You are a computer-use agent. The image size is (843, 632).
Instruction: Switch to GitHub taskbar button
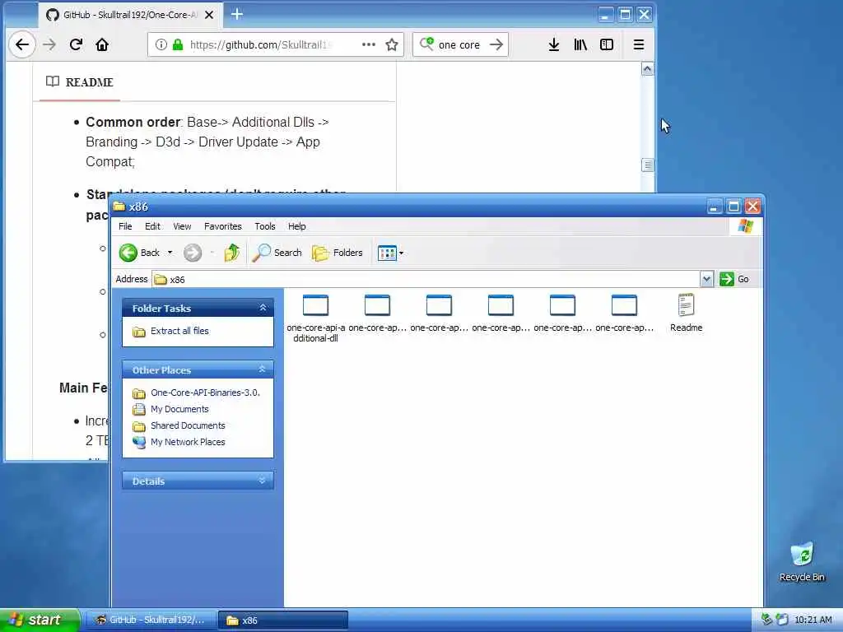151,620
